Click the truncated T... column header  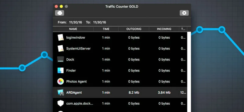tap(183, 29)
